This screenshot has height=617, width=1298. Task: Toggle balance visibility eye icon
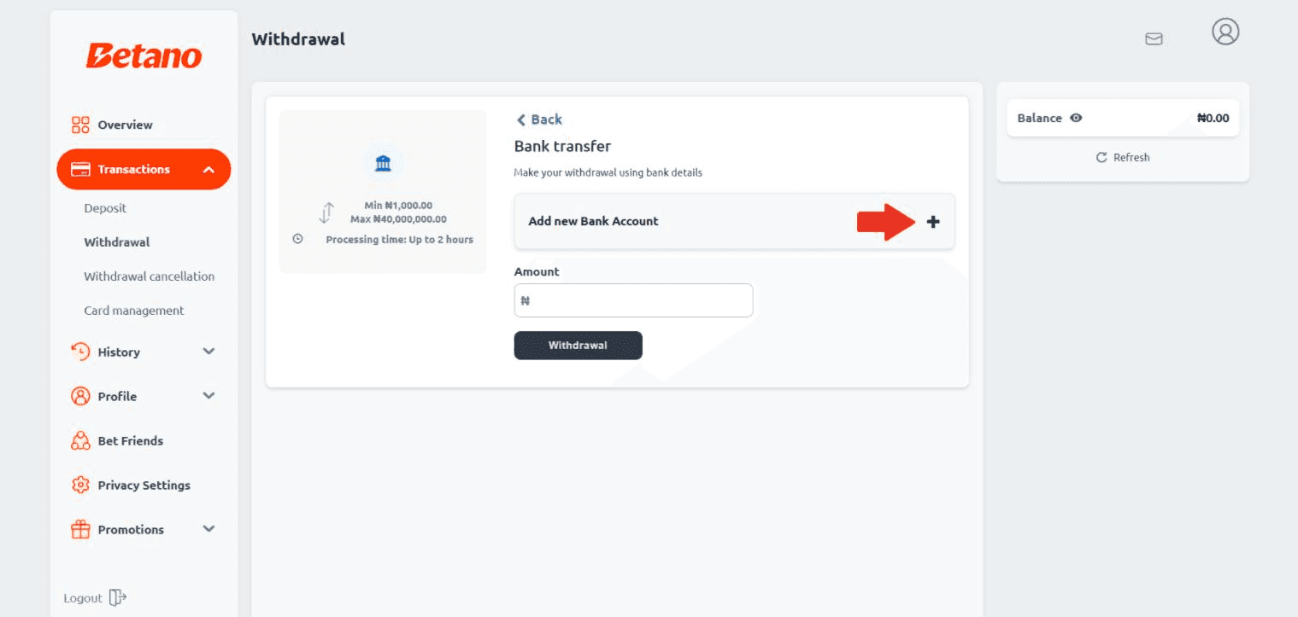click(1076, 119)
